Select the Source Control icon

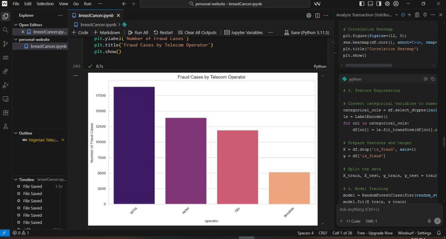[5, 43]
